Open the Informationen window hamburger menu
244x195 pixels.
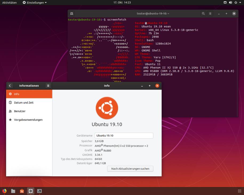[48, 86]
